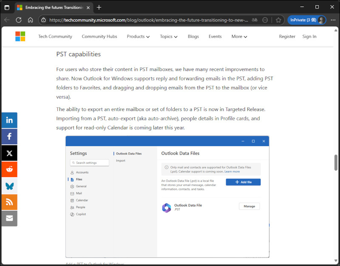
Task: Click the Register link
Action: click(287, 37)
